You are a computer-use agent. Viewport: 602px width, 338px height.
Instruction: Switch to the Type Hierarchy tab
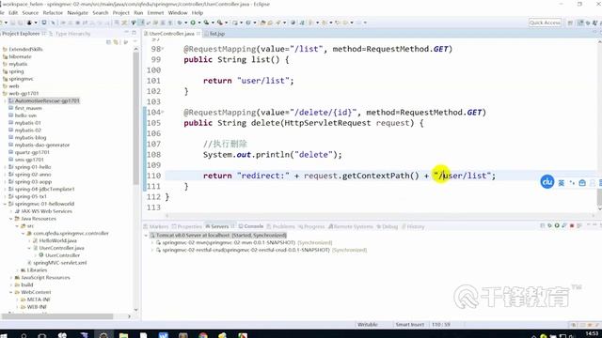72,34
